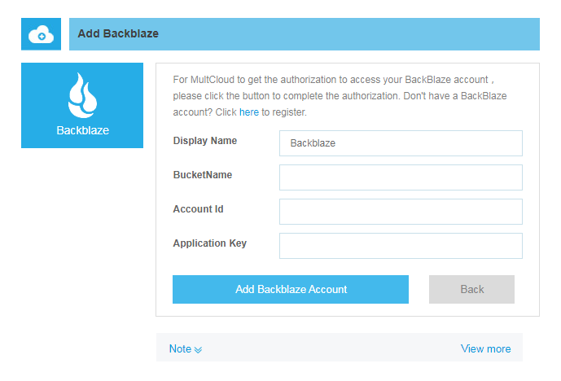Click the double chevron beside Note

199,349
